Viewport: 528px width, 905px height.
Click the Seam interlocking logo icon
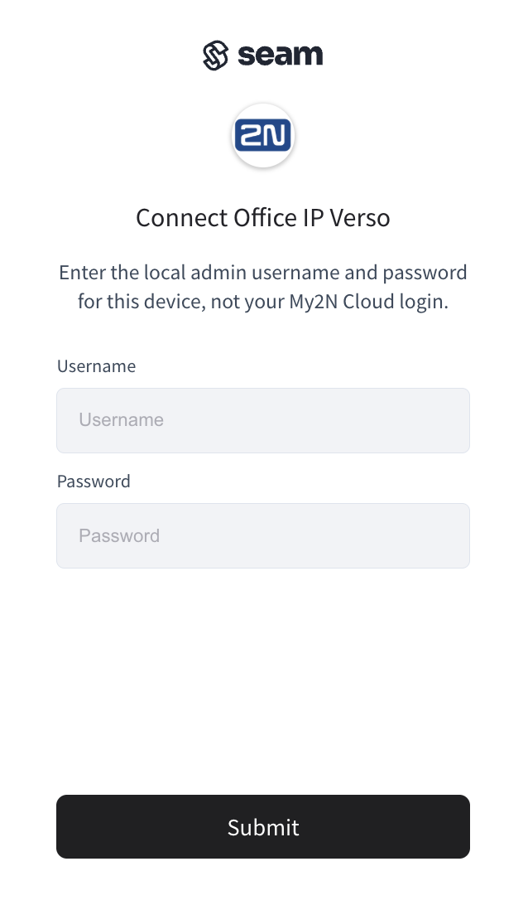215,56
